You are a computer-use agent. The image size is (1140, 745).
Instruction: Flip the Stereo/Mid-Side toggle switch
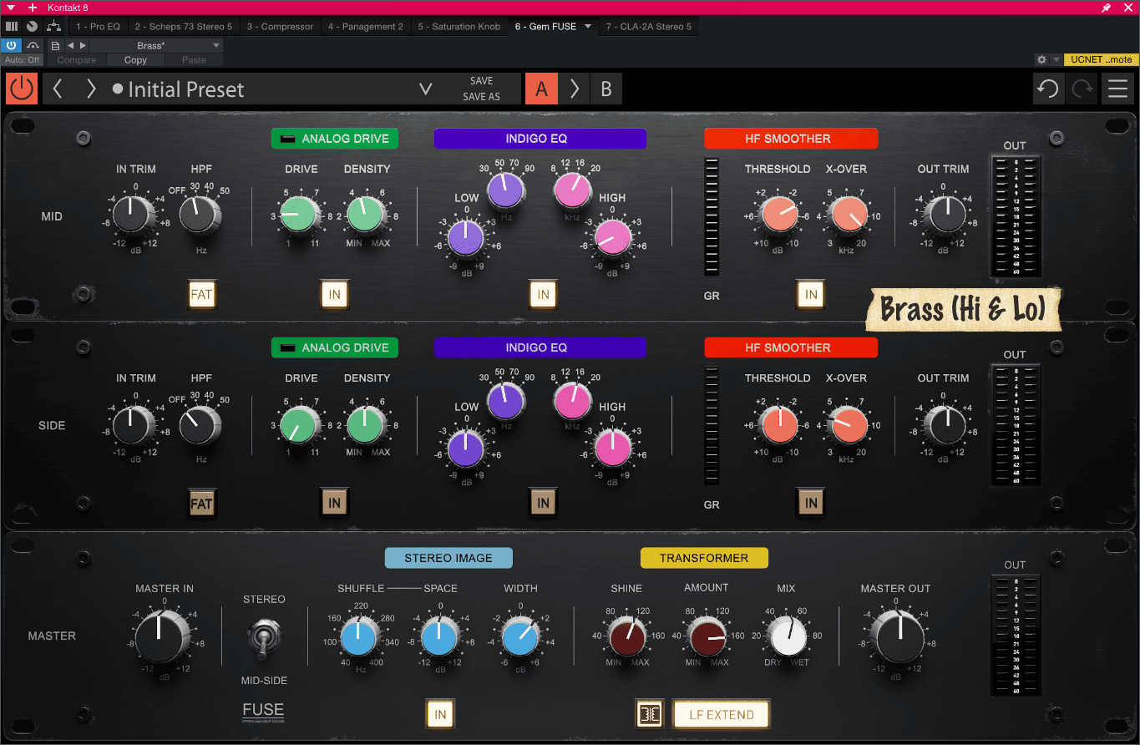pyautogui.click(x=260, y=640)
